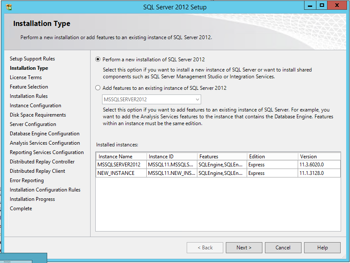Close the SQL Server 2012 Setup window
The height and width of the screenshot is (263, 350).
pyautogui.click(x=338, y=6)
